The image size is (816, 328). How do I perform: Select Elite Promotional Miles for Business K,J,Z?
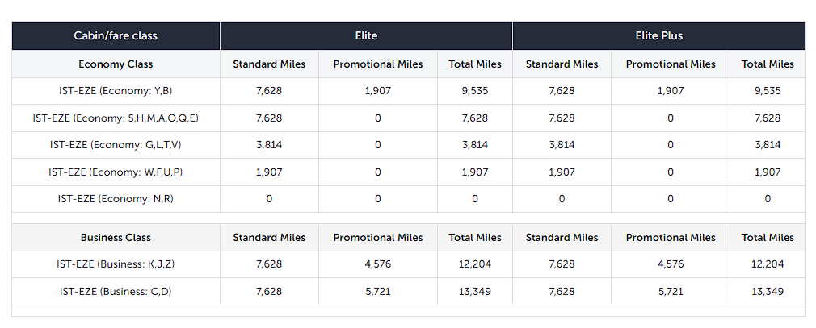[x=378, y=264]
